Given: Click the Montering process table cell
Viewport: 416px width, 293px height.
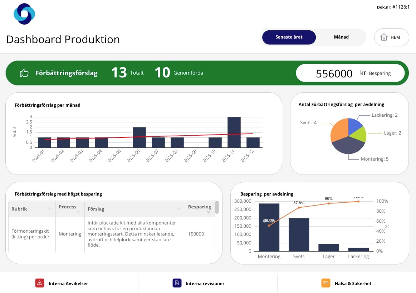Looking at the screenshot, I should point(70,234).
